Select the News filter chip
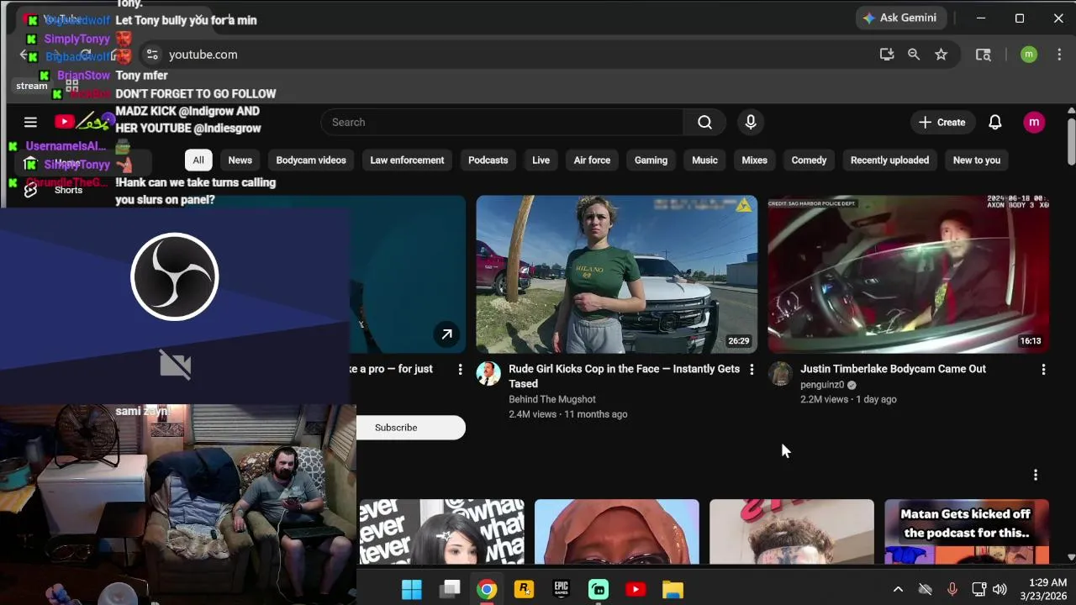1076x605 pixels. (x=240, y=160)
